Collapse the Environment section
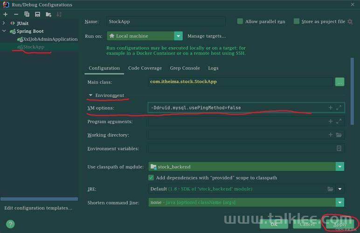This screenshot has height=233, width=360. (x=90, y=95)
